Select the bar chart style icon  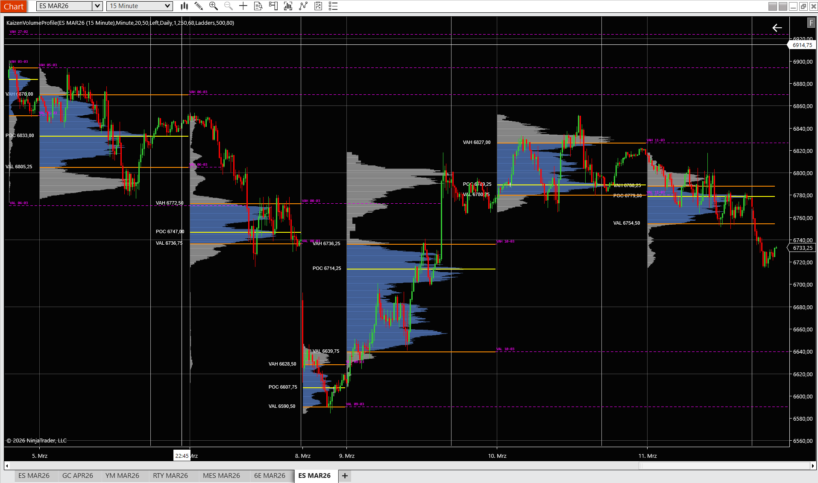(x=184, y=6)
